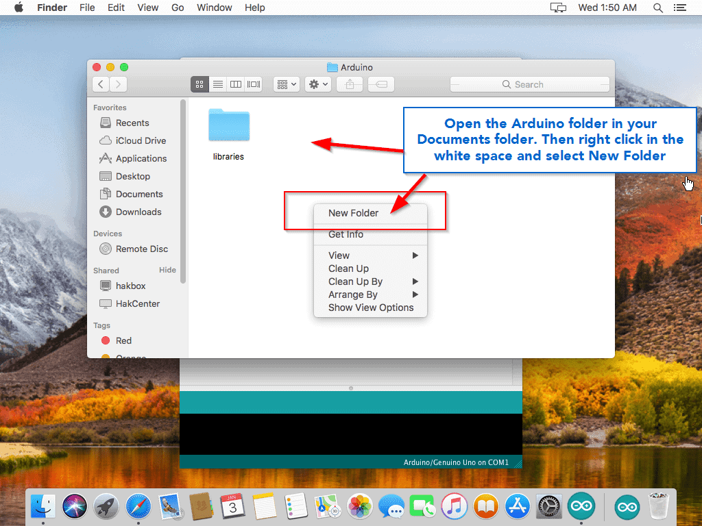Open Maps from the Dock
This screenshot has width=702, height=526.
pyautogui.click(x=327, y=507)
